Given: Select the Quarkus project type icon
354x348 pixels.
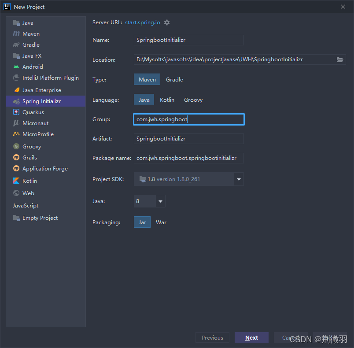Looking at the screenshot, I should click(16, 112).
